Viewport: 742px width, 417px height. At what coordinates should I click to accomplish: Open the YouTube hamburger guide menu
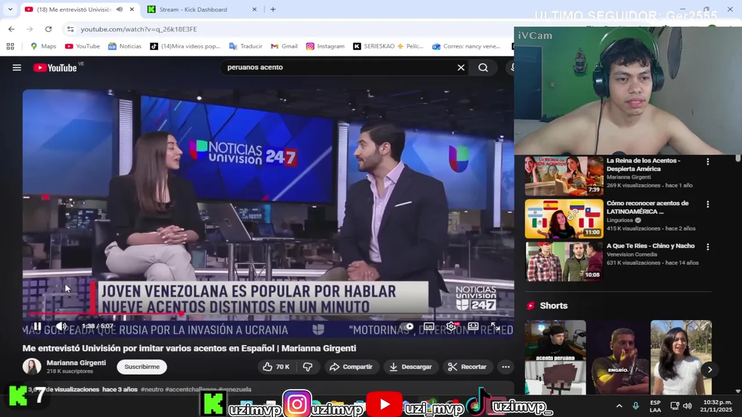click(17, 68)
